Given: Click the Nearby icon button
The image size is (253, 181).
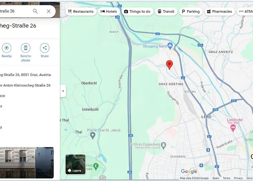Looking at the screenshot, I should pyautogui.click(x=7, y=48).
